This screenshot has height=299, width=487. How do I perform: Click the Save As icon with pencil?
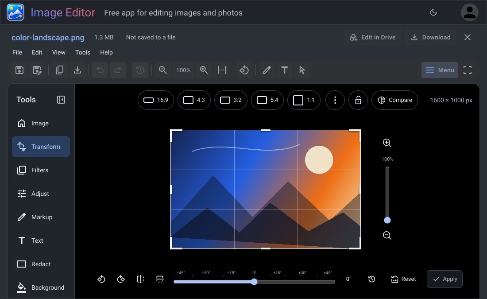pyautogui.click(x=37, y=70)
